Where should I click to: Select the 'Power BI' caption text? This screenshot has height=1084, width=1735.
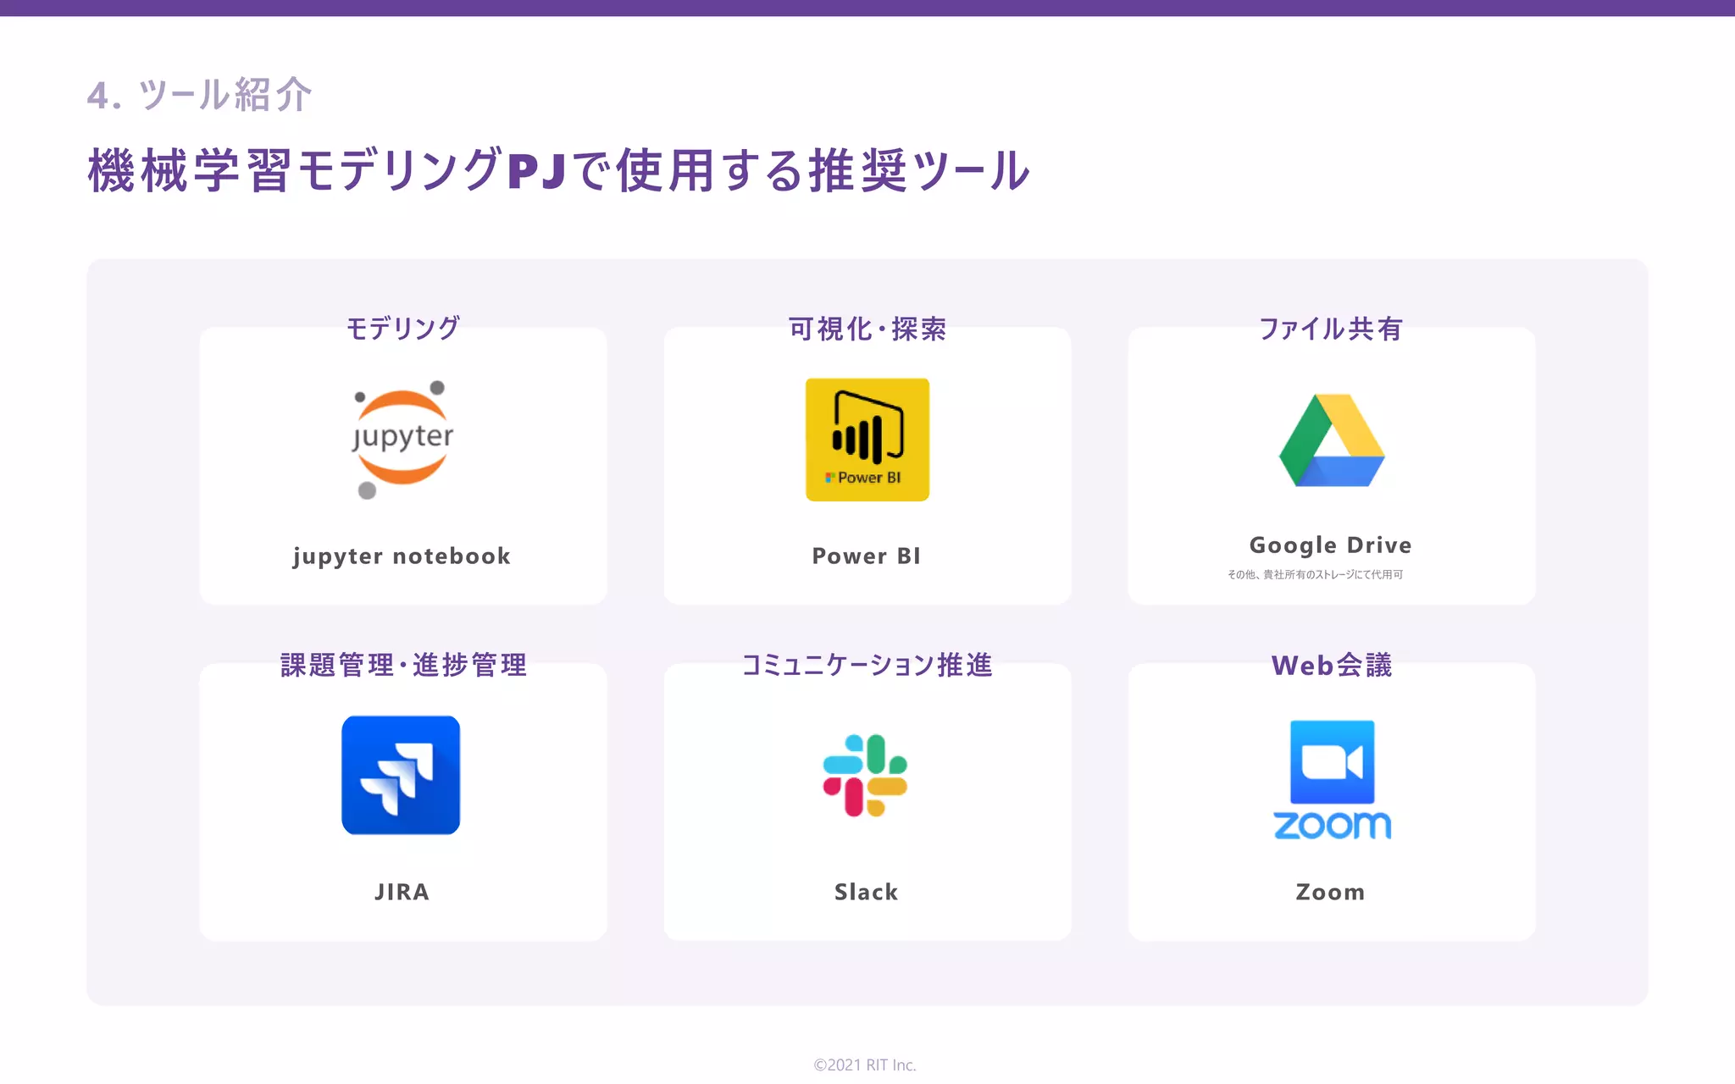coord(866,556)
